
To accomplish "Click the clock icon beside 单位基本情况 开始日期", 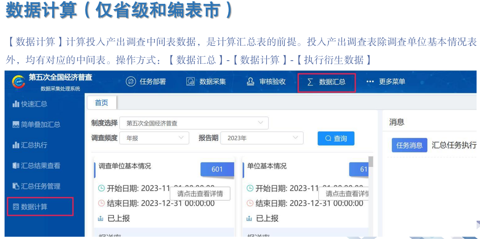I will (x=250, y=188).
